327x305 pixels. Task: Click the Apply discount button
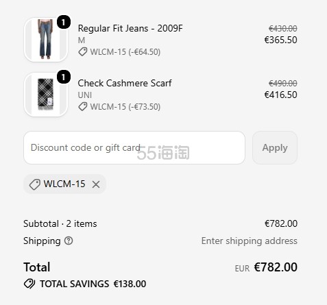pyautogui.click(x=275, y=147)
